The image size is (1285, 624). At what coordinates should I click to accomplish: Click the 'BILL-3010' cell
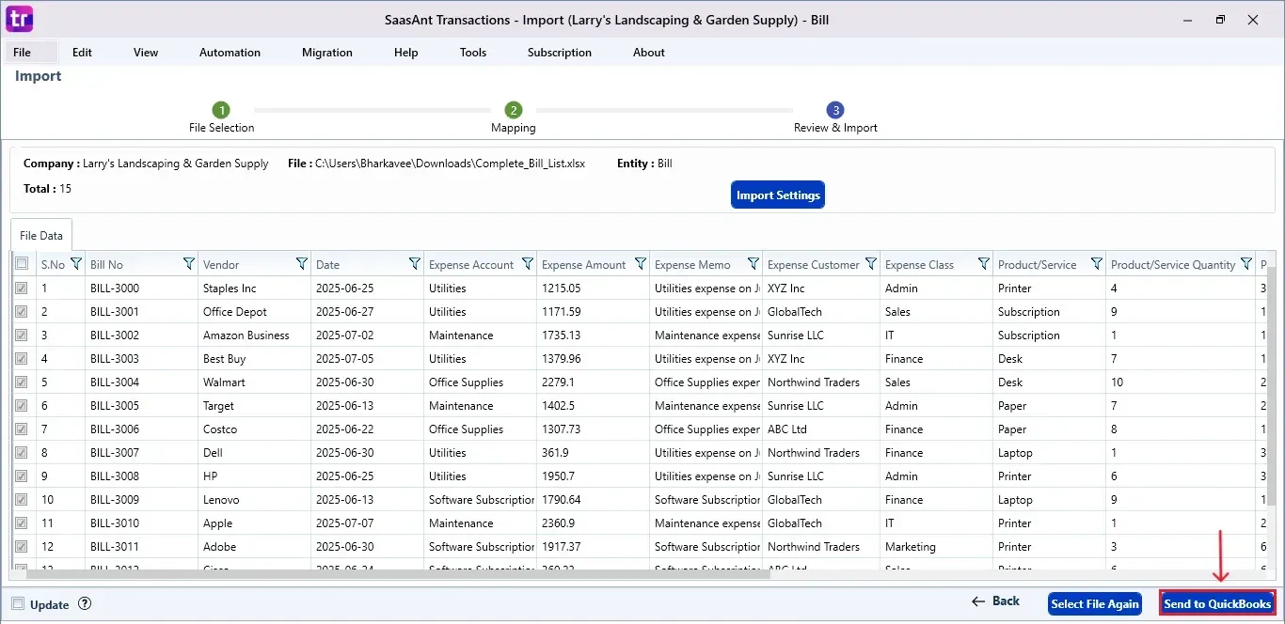click(x=141, y=523)
